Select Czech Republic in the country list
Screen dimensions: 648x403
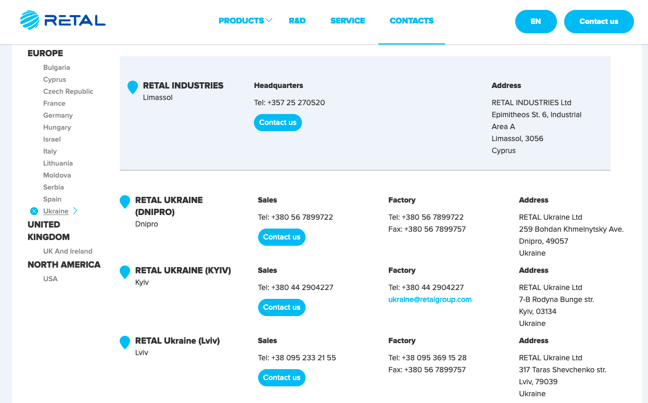[x=68, y=92]
